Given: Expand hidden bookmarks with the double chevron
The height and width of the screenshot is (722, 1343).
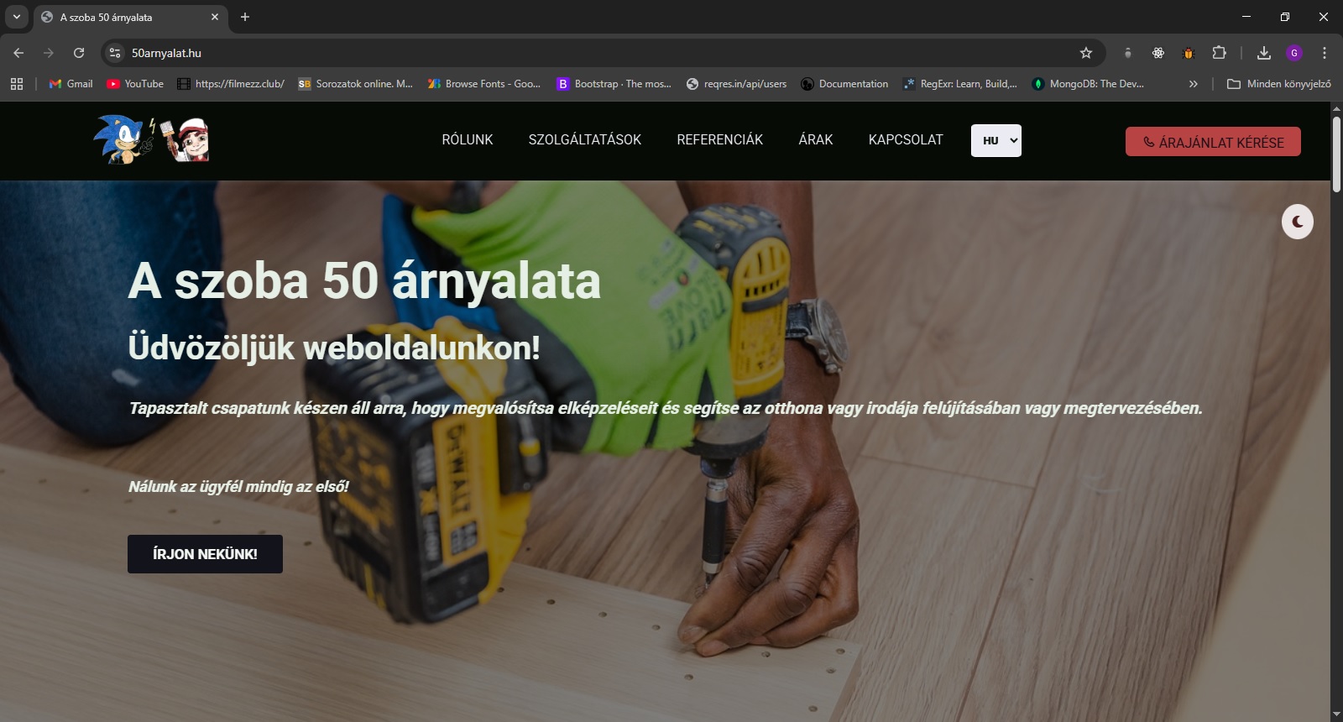Looking at the screenshot, I should 1193,84.
